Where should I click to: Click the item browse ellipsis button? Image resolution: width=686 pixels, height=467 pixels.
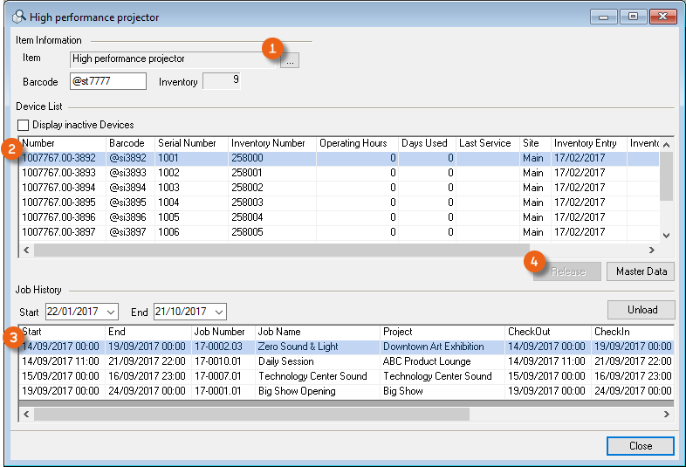point(291,60)
